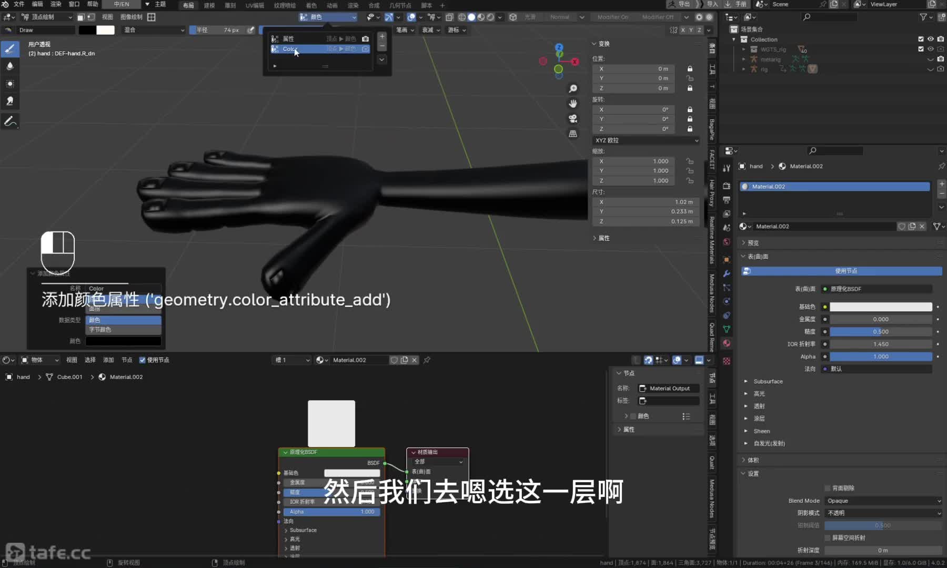Open the Object properties tab icon
The image size is (947, 568).
[727, 260]
